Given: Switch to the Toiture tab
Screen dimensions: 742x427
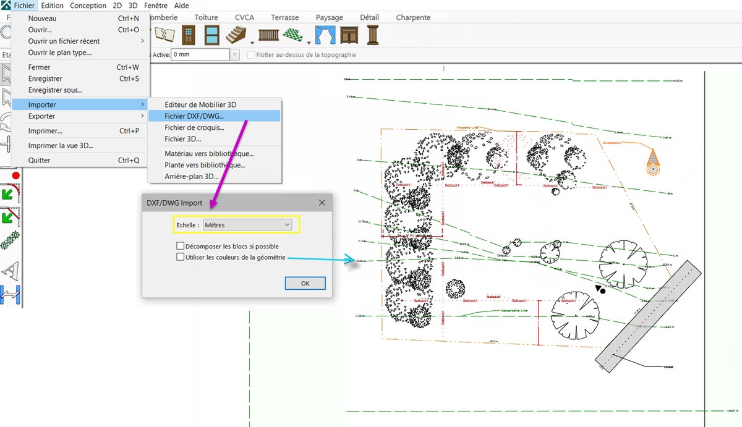Looking at the screenshot, I should 206,17.
